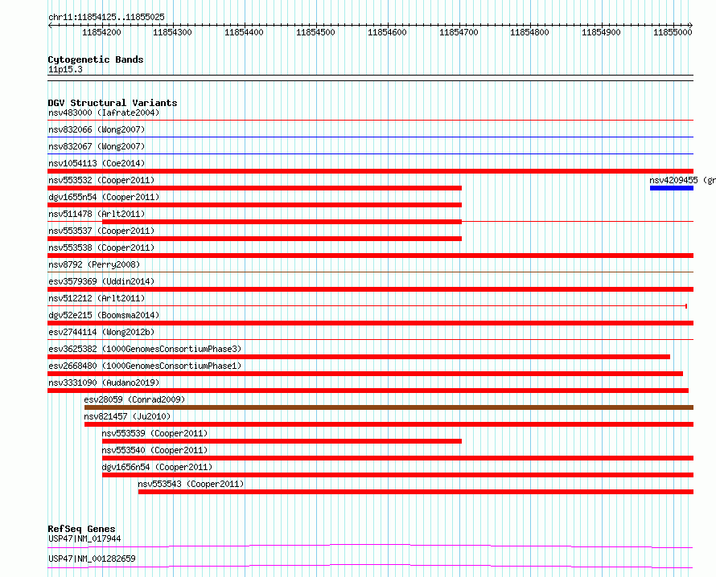Select nsv553539 (Cooper2011) label

coord(154,433)
